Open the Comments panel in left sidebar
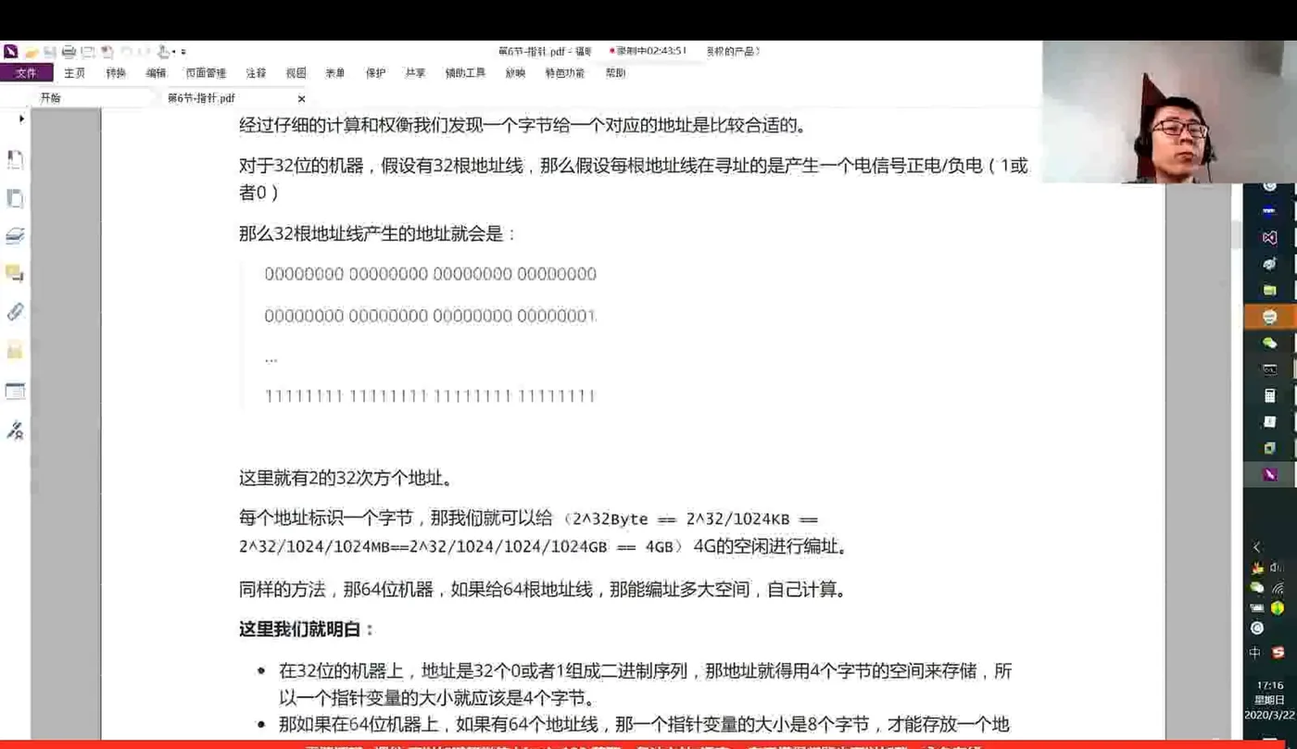This screenshot has height=749, width=1297. click(x=15, y=274)
